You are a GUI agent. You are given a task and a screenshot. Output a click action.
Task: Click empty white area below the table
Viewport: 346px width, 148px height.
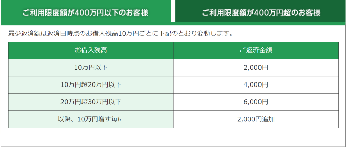pyautogui.click(x=173, y=137)
